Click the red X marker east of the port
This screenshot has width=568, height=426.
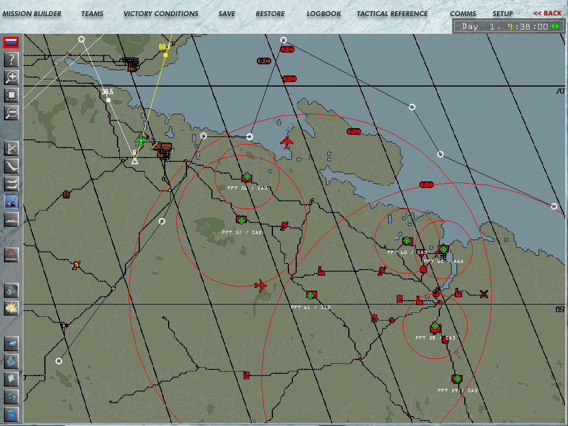click(x=484, y=294)
